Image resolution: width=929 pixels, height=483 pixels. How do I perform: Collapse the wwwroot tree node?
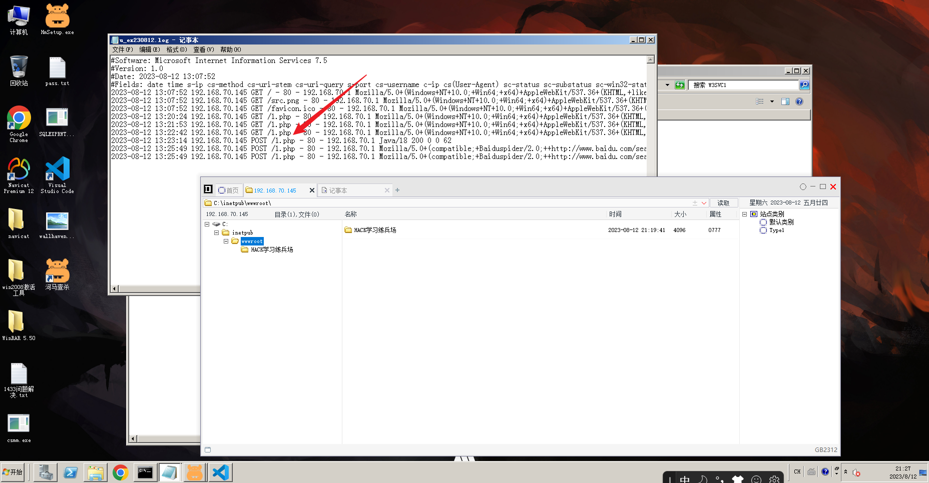[226, 241]
